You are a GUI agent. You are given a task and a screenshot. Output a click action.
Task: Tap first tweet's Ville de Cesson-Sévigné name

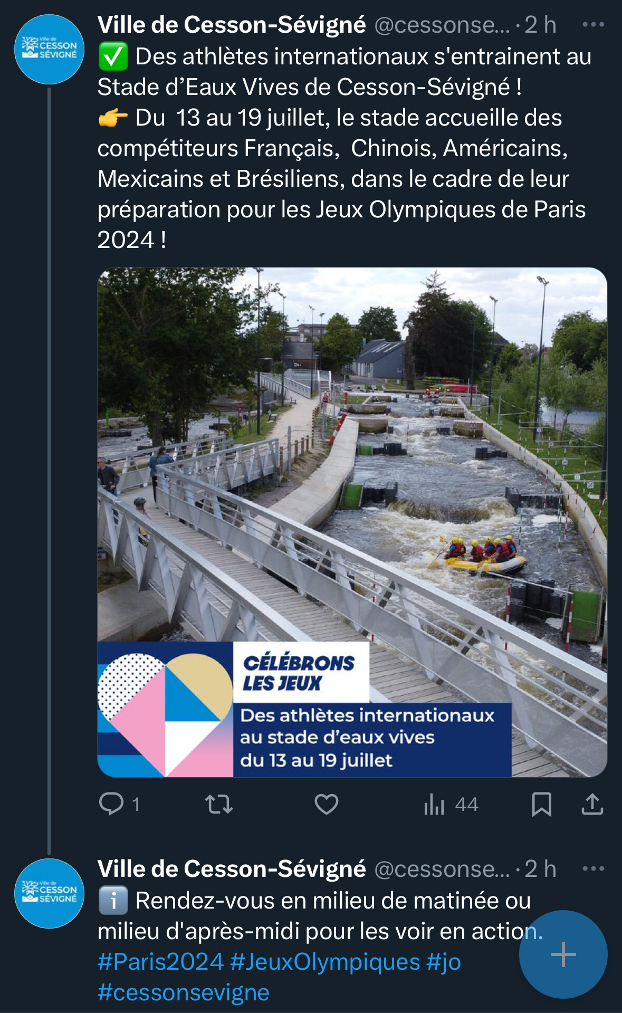tap(232, 25)
